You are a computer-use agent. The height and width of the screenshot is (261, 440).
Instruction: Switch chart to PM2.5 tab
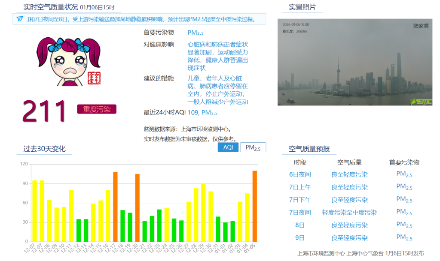pyautogui.click(x=253, y=147)
